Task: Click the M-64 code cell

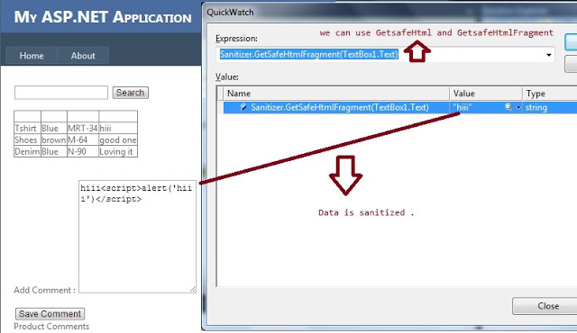Action: click(83, 139)
